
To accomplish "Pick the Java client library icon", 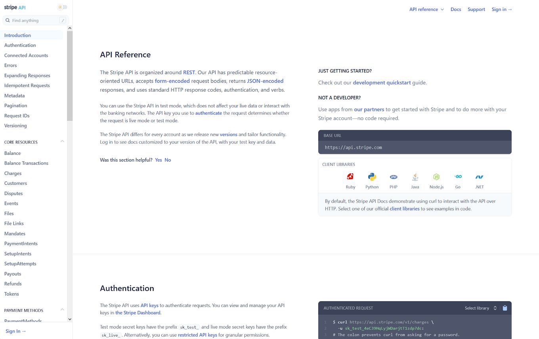I will tap(415, 177).
